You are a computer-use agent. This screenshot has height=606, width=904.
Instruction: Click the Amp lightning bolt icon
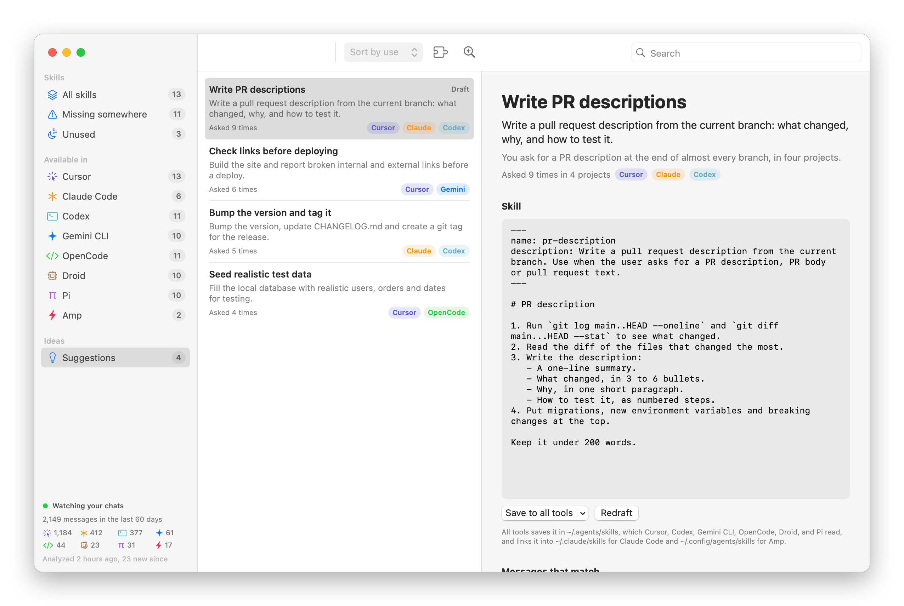pyautogui.click(x=52, y=315)
